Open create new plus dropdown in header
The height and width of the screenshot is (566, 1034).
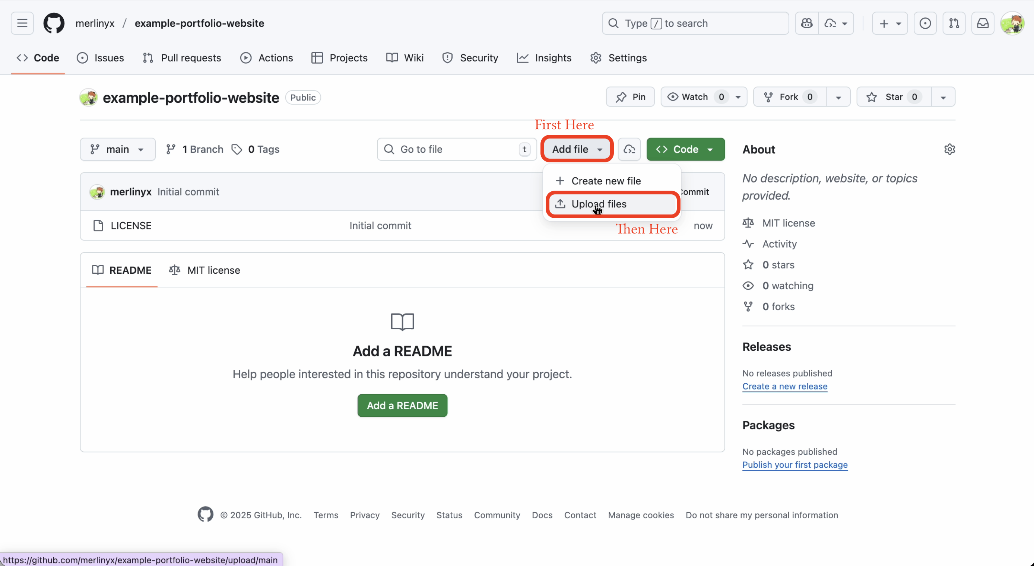[890, 23]
